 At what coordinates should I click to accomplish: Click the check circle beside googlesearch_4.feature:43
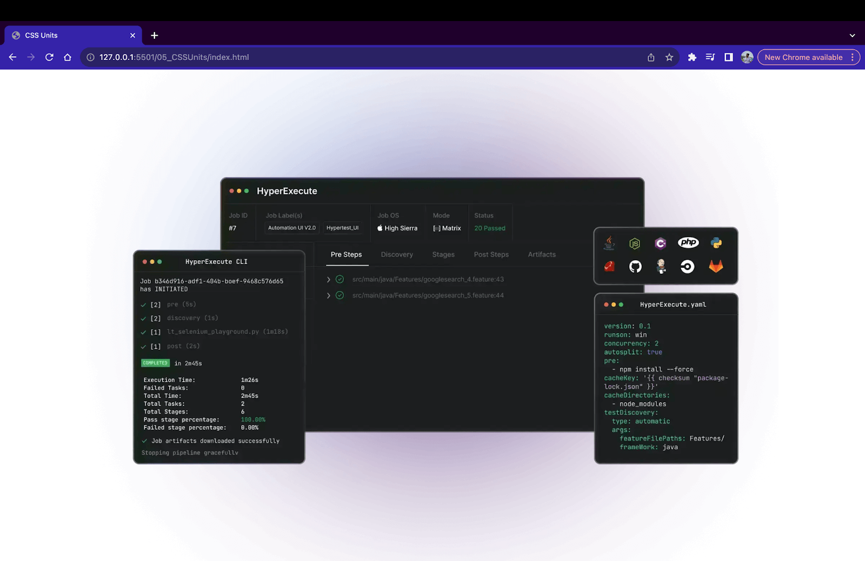(340, 279)
